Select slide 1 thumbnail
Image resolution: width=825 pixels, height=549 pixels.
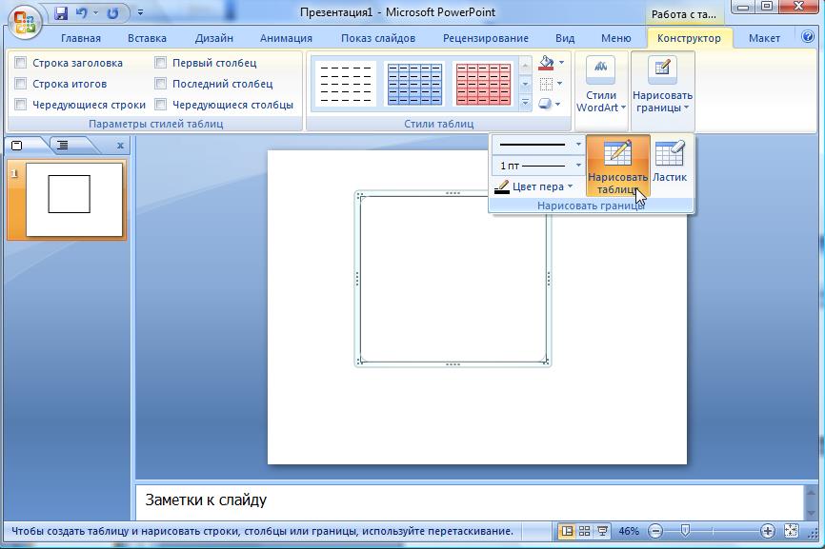73,200
